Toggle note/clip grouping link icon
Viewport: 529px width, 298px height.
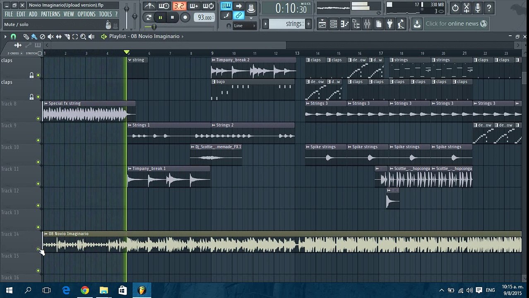pos(238,16)
